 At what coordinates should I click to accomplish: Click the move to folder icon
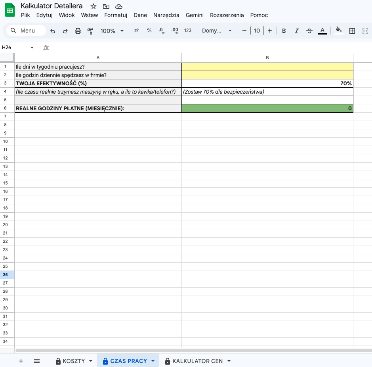pos(106,6)
